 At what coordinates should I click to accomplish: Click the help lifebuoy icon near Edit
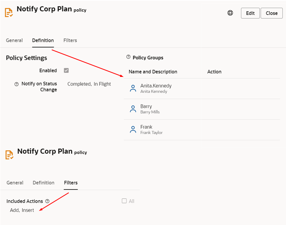tap(230, 13)
